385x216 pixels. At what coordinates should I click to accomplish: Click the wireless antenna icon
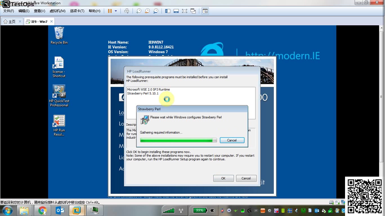(x=181, y=210)
